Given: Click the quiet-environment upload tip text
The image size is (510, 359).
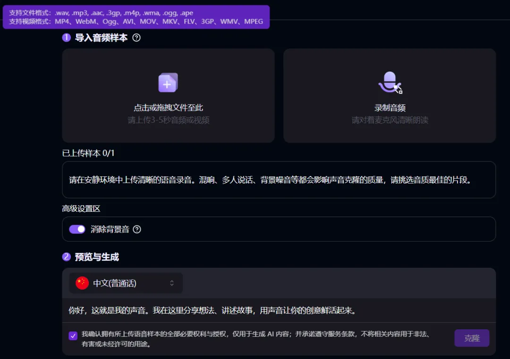Looking at the screenshot, I should pyautogui.click(x=271, y=180).
